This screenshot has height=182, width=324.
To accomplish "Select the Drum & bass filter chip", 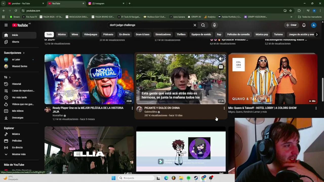I will point(143,34).
